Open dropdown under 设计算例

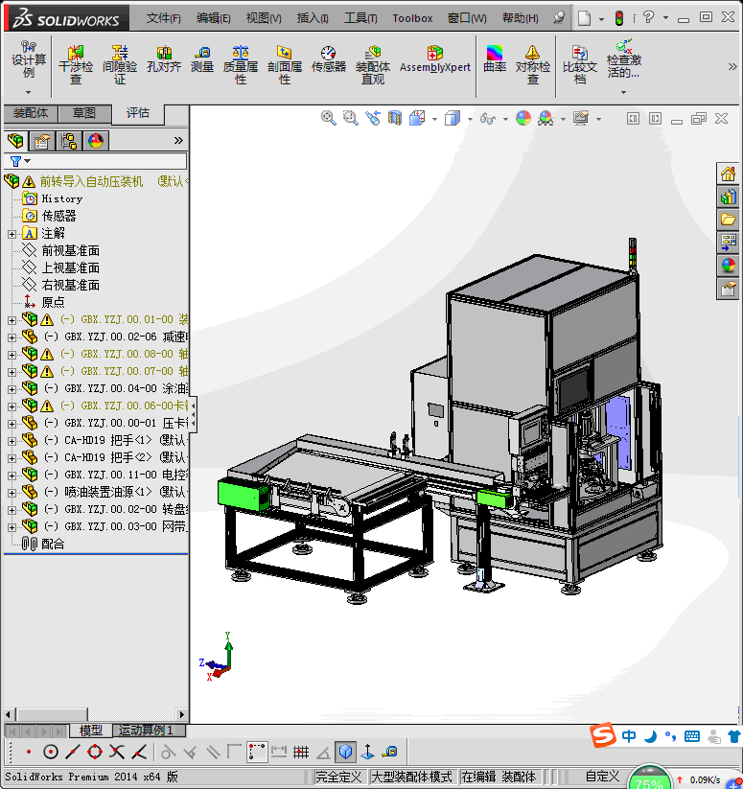(28, 92)
